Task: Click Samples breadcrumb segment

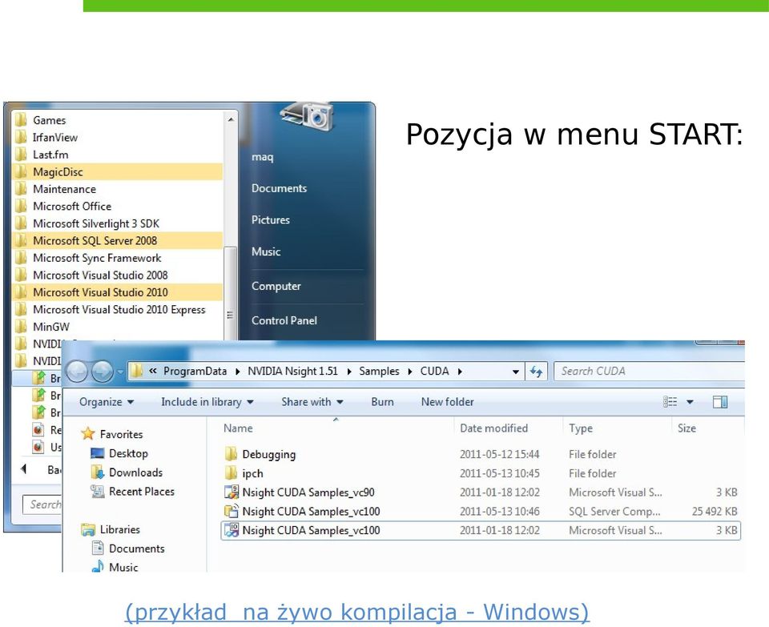Action: pos(379,371)
